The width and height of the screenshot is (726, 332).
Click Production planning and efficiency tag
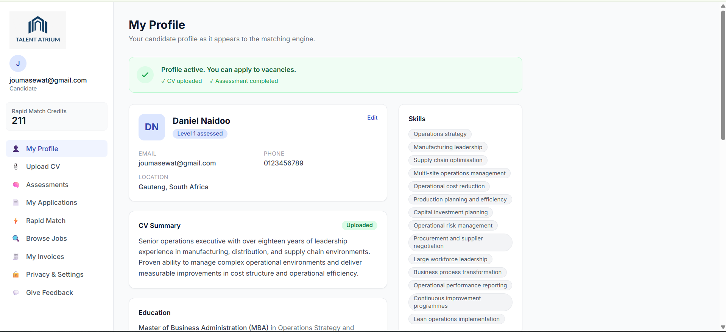click(460, 200)
